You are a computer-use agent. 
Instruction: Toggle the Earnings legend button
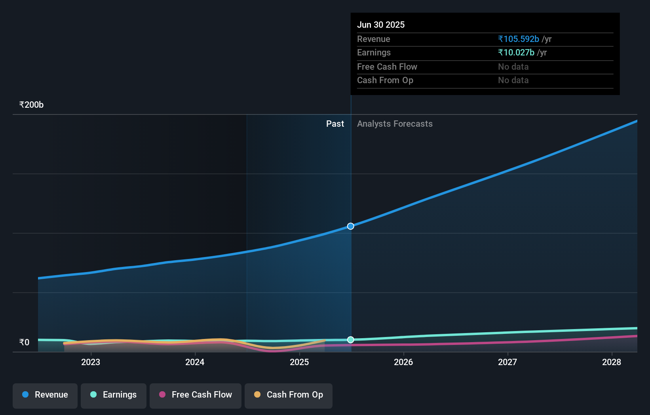[114, 396]
